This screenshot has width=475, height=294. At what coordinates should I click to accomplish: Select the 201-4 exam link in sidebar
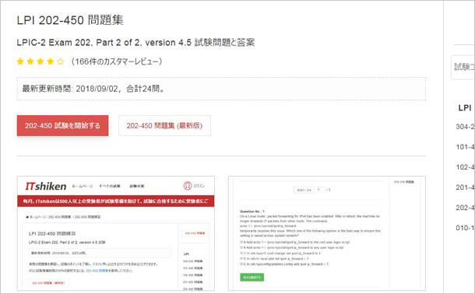(x=465, y=187)
